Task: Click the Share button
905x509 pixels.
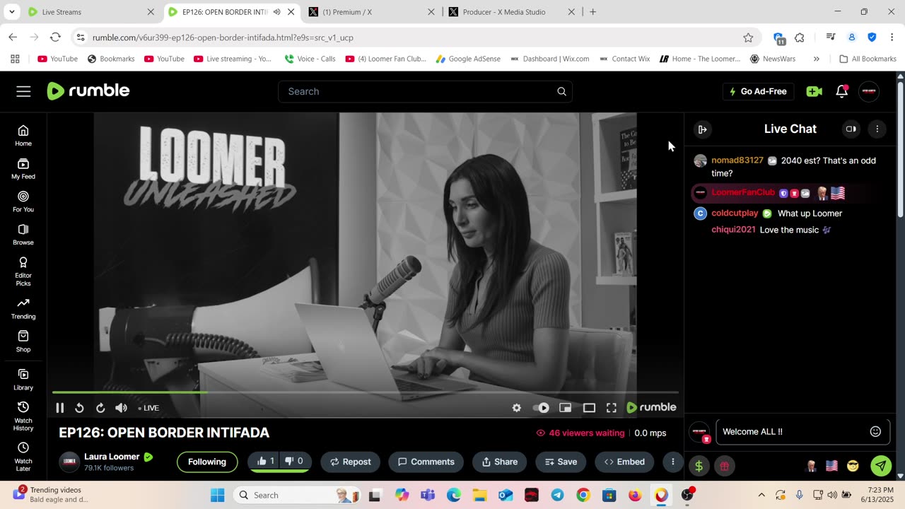Action: pyautogui.click(x=500, y=462)
